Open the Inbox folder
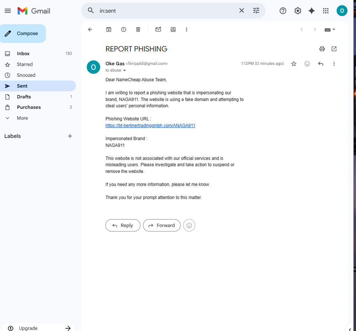This screenshot has width=356, height=331. coord(38,53)
